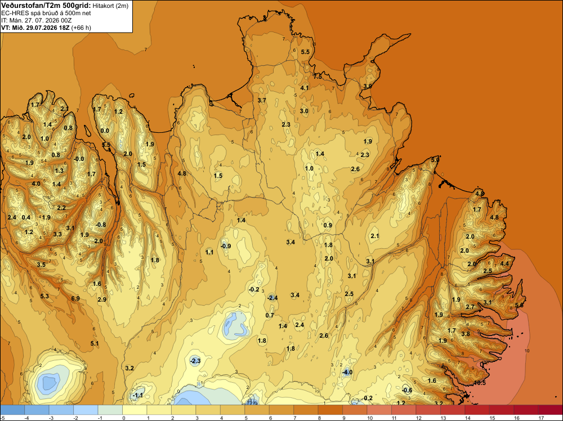Click the 0.4 temperature value
The width and height of the screenshot is (563, 421).
[26, 217]
